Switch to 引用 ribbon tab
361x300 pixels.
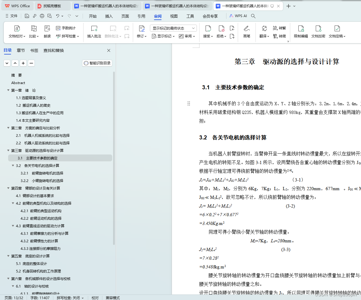(x=142, y=16)
